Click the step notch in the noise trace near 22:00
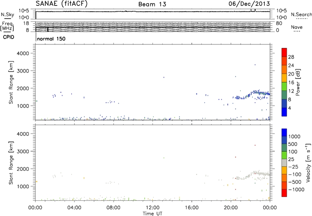312x216 pixels. point(253,10)
